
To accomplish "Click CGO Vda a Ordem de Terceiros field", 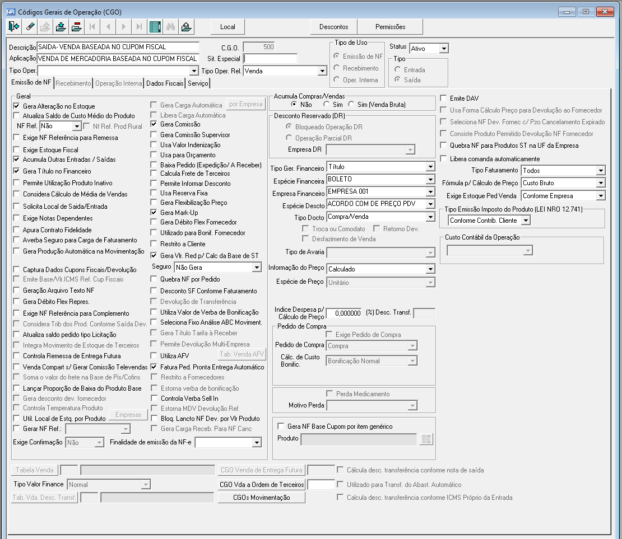I will pyautogui.click(x=321, y=484).
